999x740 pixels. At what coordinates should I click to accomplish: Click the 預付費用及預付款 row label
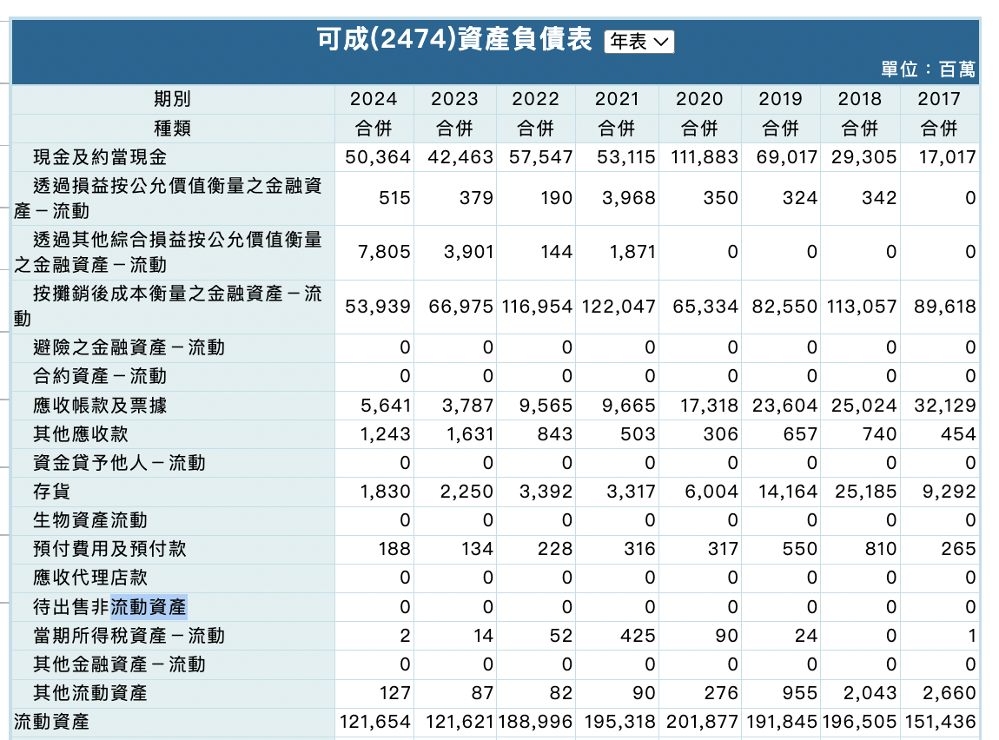(x=109, y=549)
